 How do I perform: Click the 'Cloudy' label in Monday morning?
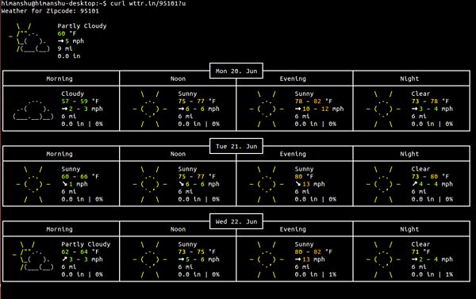click(x=72, y=94)
